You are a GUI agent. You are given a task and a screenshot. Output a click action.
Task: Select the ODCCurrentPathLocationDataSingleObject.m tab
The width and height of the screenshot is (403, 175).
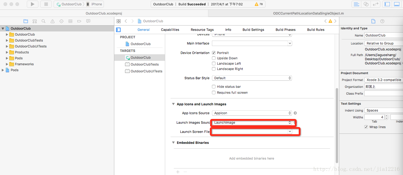pos(308,13)
